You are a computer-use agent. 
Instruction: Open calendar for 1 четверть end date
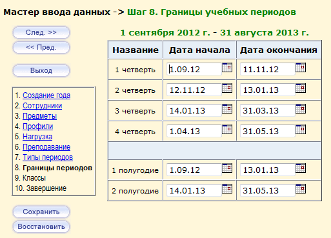pos(301,67)
